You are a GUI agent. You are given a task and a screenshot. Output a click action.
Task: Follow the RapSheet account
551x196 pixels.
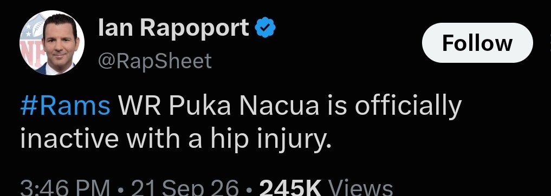point(477,43)
